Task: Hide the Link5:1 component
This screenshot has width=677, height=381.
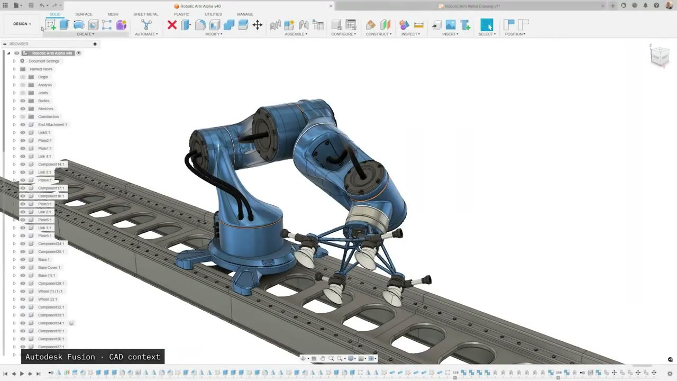Action: (x=23, y=132)
